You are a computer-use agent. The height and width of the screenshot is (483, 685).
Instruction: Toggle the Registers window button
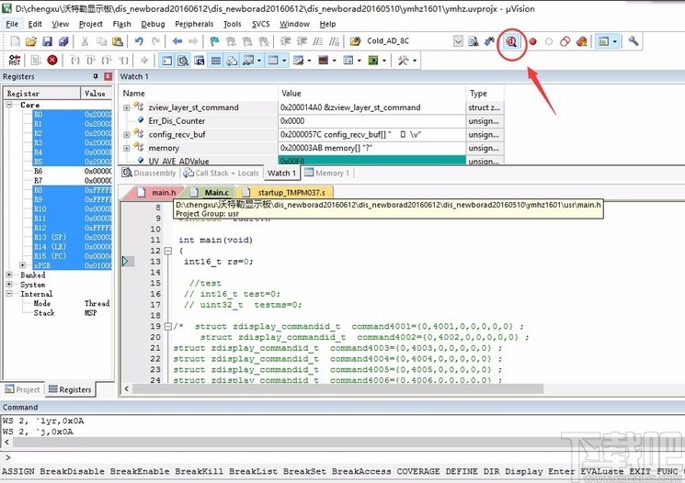216,61
